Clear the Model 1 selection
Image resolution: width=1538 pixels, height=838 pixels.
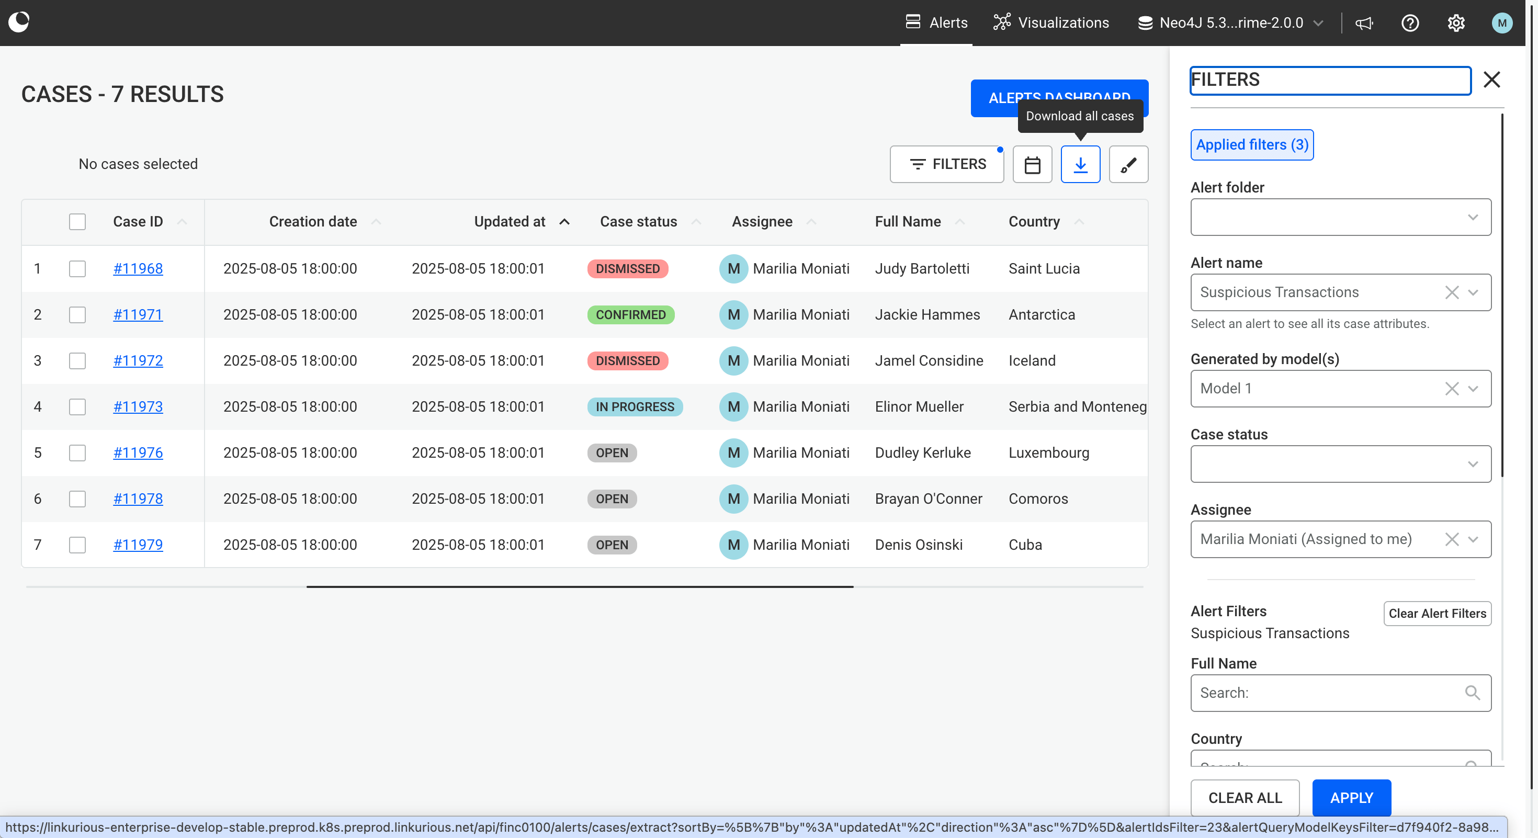[x=1452, y=389]
